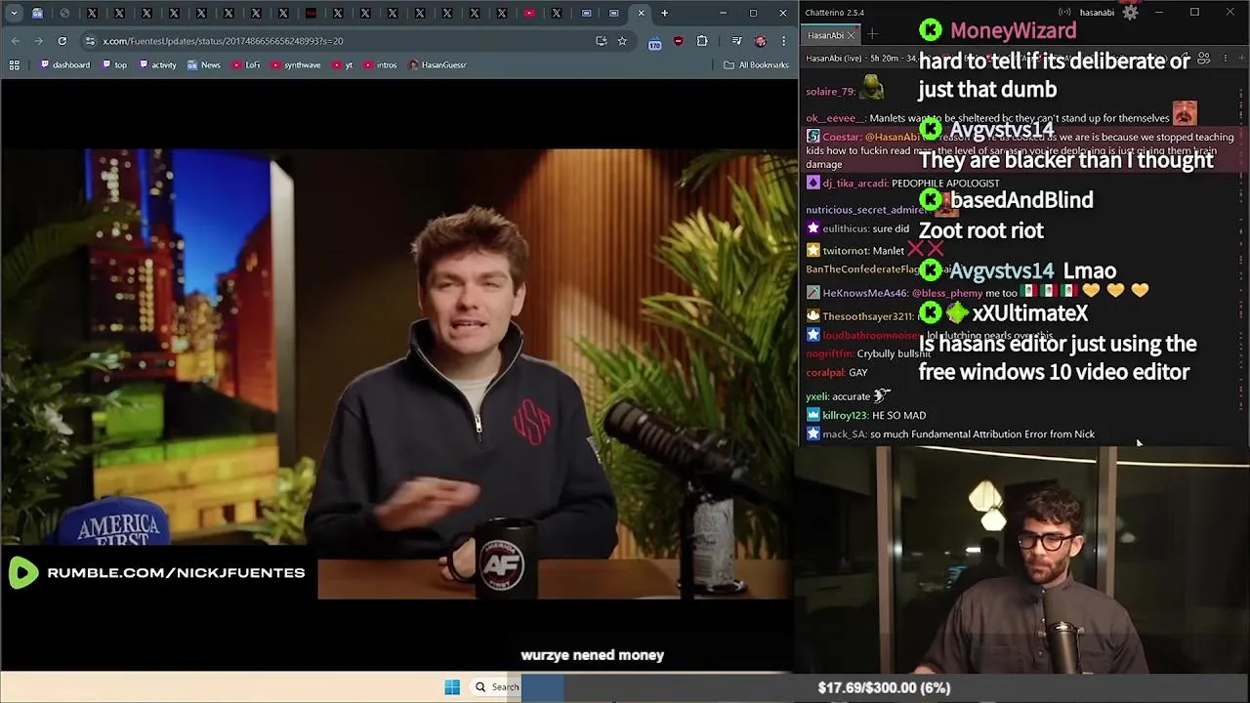
Task: Click username Thesoothsayer3211 in chat
Action: click(867, 316)
